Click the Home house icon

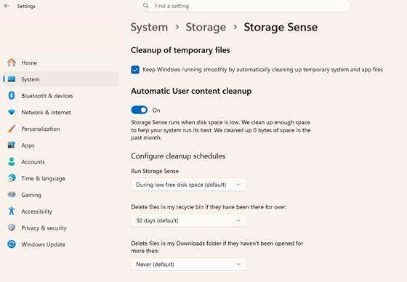point(12,63)
